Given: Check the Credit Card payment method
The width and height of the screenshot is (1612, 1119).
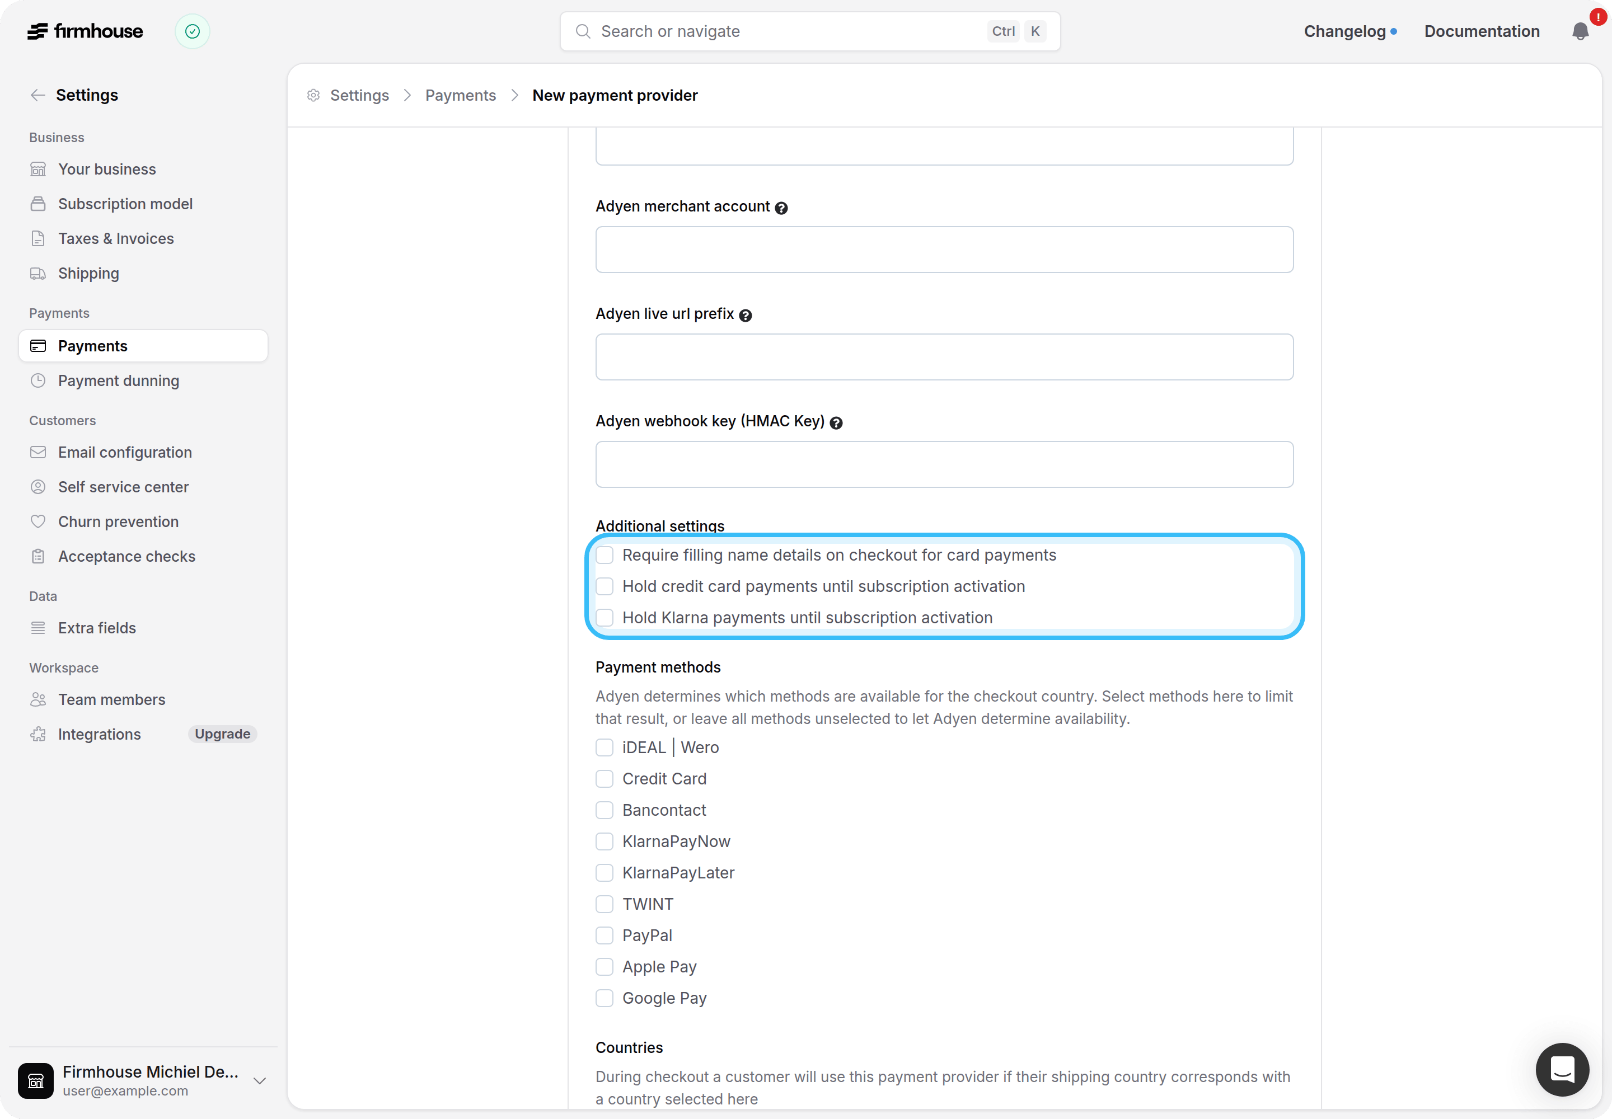Looking at the screenshot, I should point(604,779).
